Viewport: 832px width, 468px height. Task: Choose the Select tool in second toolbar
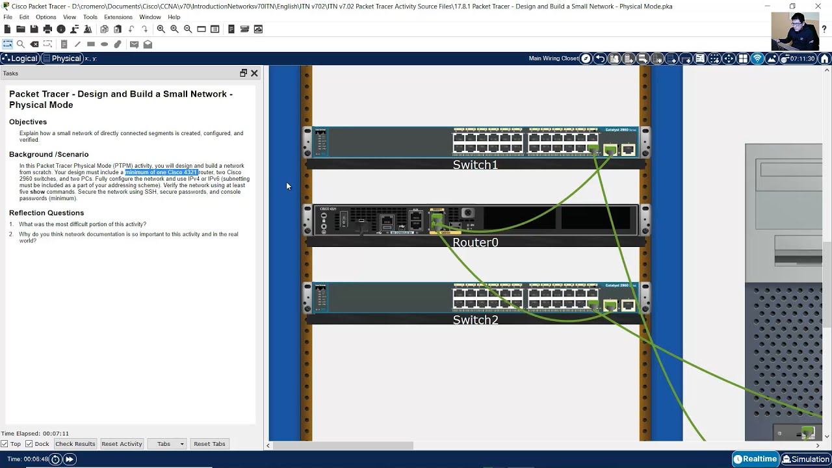(7, 44)
